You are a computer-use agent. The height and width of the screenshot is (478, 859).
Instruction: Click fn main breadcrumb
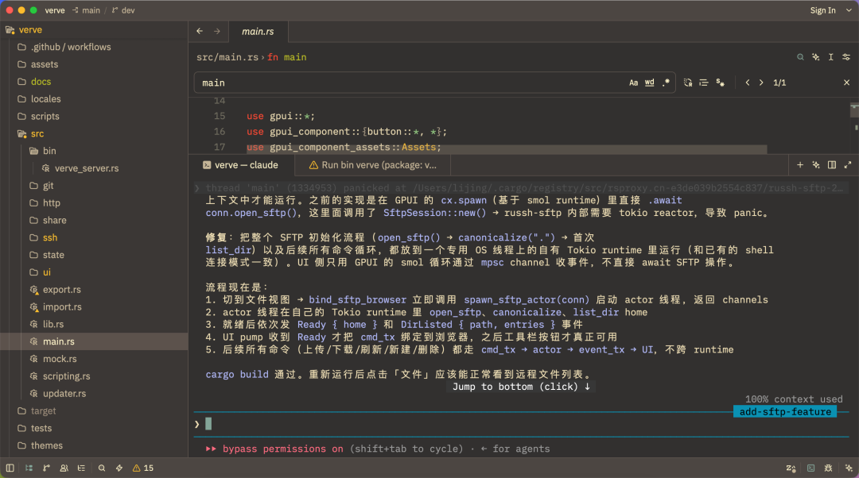(286, 57)
